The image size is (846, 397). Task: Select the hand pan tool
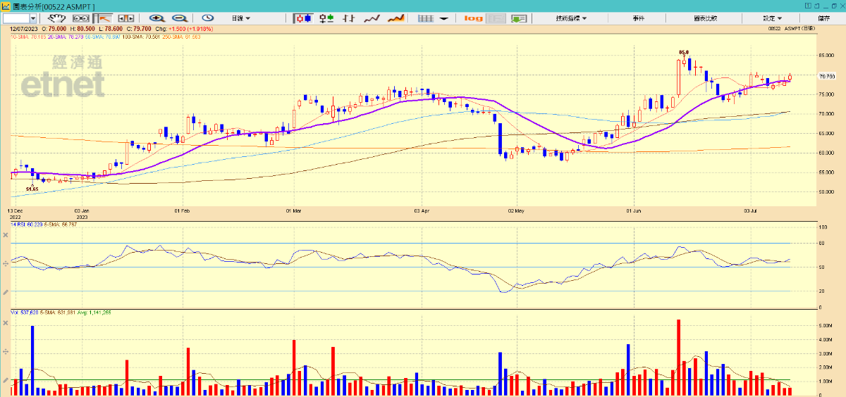tap(56, 18)
